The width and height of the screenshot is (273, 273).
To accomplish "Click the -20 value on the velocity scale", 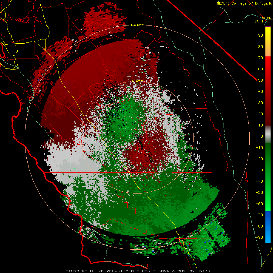I will [259, 159].
